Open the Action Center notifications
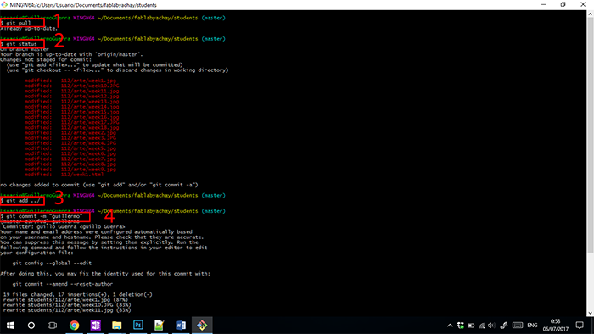The width and height of the screenshot is (594, 334). (x=580, y=326)
